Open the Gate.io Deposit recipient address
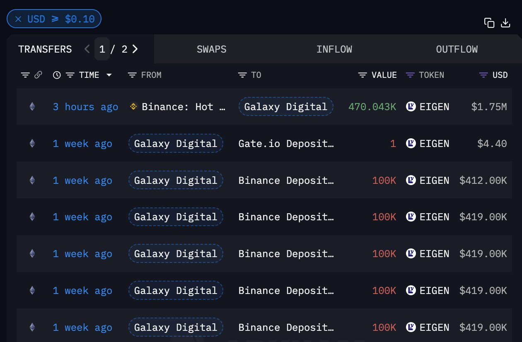Image resolution: width=522 pixels, height=342 pixels. (286, 144)
